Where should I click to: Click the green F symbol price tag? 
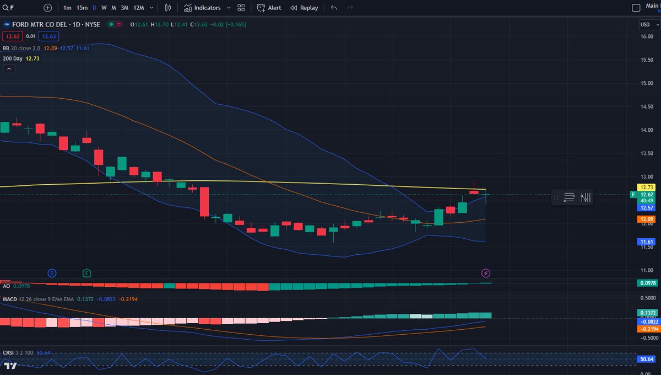click(x=633, y=195)
